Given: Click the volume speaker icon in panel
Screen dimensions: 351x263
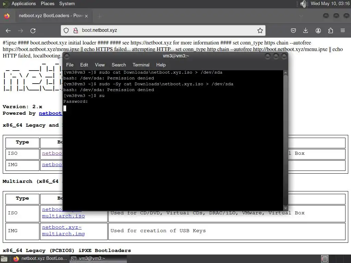Looking at the screenshot, I should [303, 4].
